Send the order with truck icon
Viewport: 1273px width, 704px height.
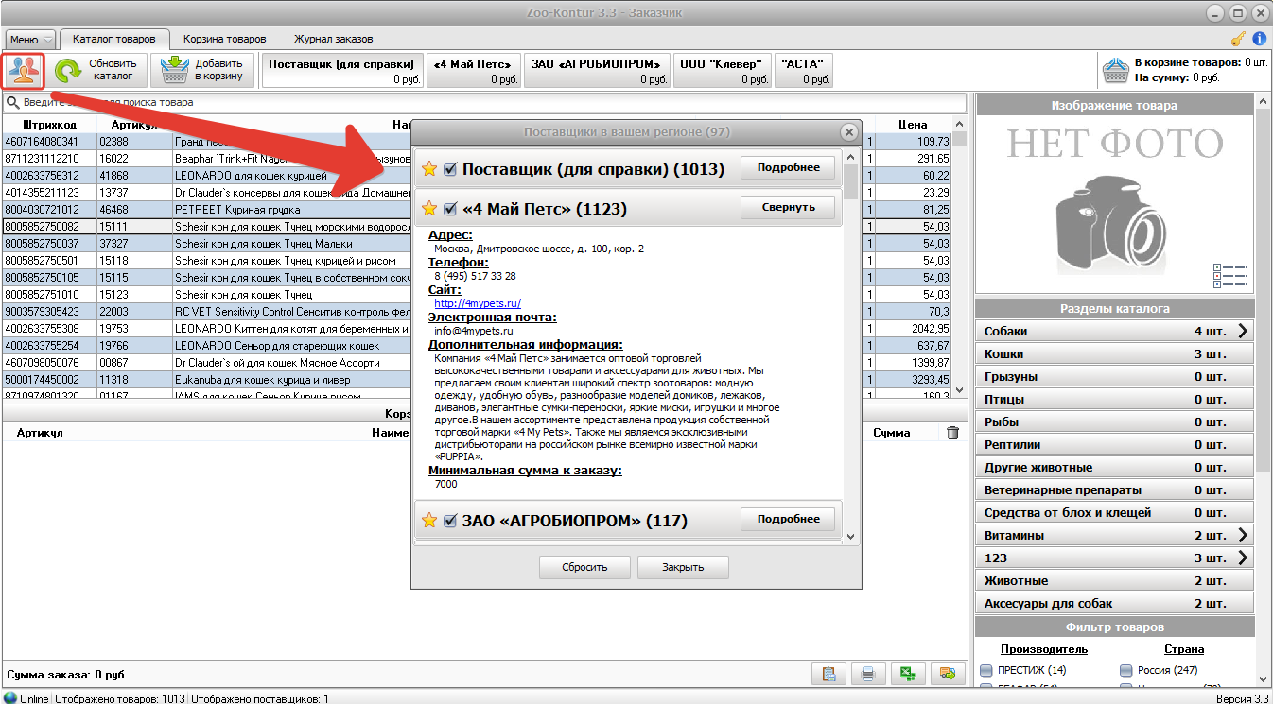[x=947, y=675]
